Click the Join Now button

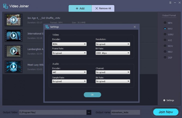click(166, 112)
